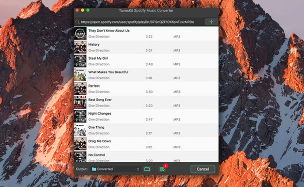This screenshot has height=187, width=304.
Task: Click MP3 format in the History row
Action: coord(177,50)
